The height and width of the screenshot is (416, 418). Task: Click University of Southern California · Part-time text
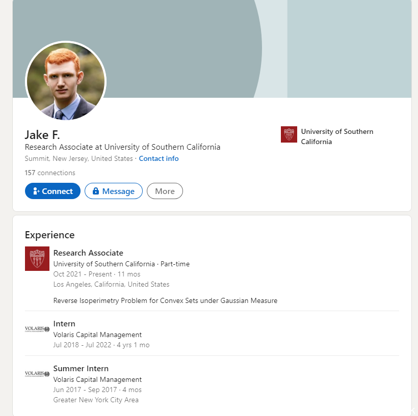click(121, 264)
